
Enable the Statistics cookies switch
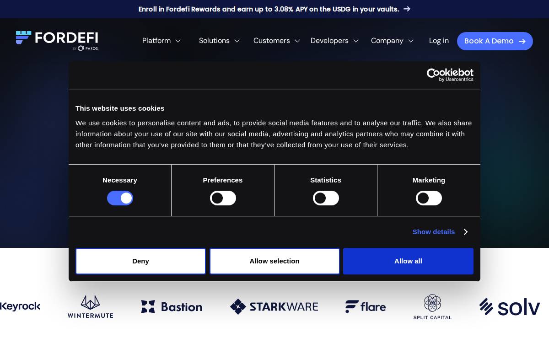tap(326, 198)
